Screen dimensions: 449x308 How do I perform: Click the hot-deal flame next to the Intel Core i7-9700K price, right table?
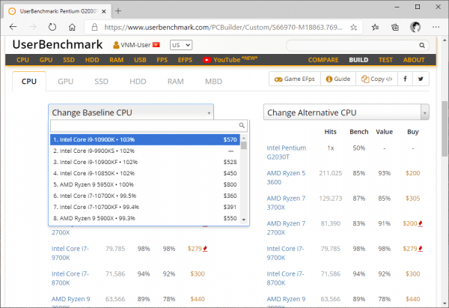tap(421, 249)
